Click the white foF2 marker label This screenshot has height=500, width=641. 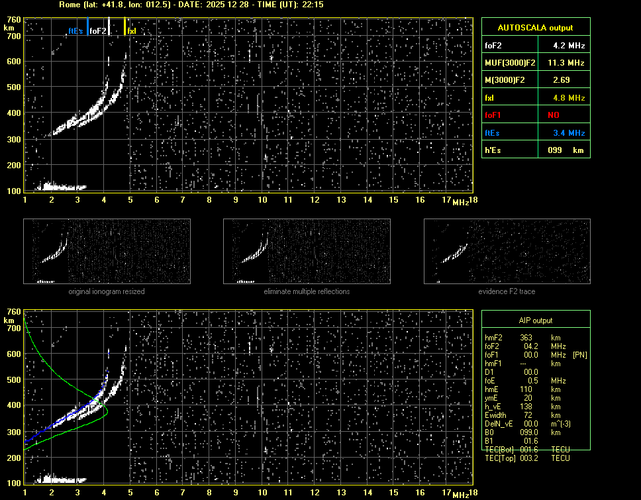(97, 31)
